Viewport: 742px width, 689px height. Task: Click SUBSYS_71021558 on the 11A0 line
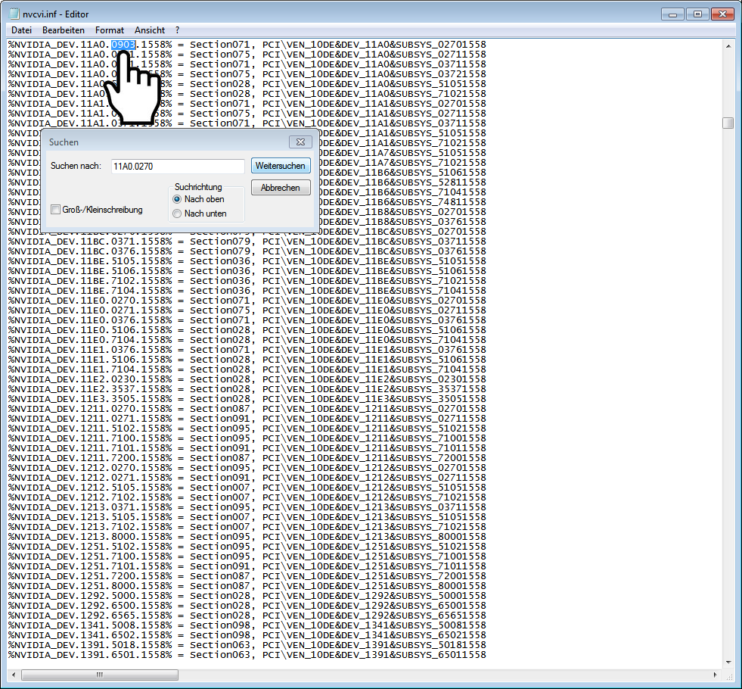click(x=441, y=94)
